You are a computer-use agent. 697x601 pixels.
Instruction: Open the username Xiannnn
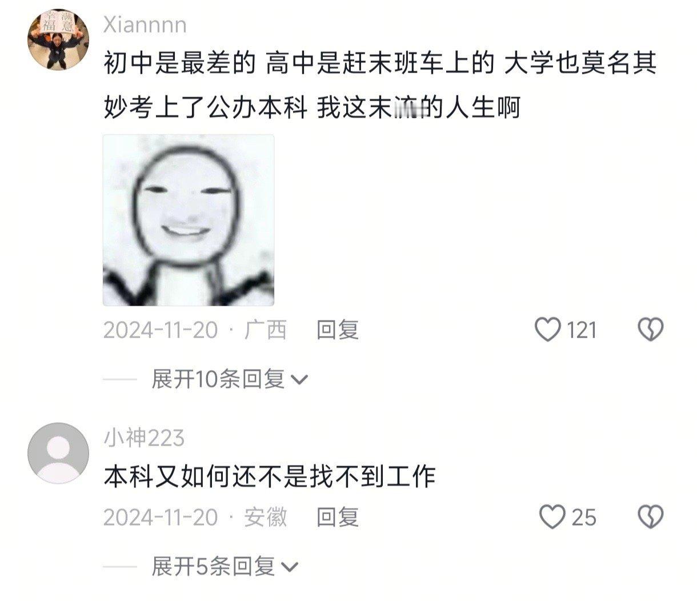(x=145, y=25)
